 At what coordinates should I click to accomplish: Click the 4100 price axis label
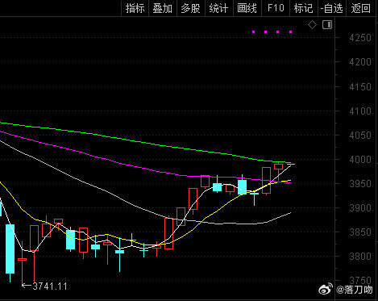pos(360,111)
